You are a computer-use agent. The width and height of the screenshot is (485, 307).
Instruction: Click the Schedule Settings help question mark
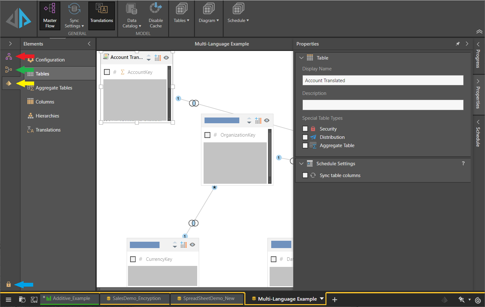pyautogui.click(x=463, y=163)
